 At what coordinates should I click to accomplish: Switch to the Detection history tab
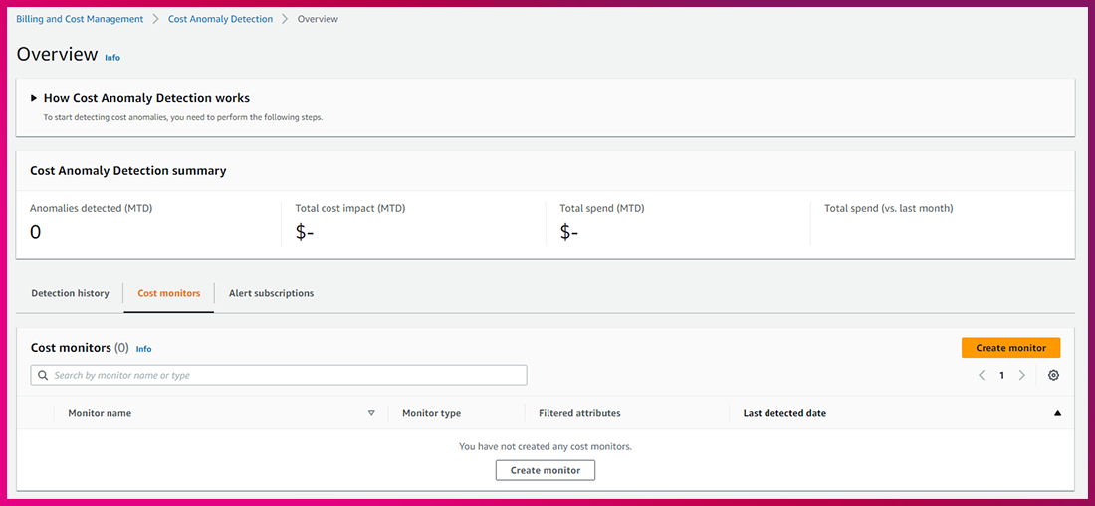coord(70,293)
